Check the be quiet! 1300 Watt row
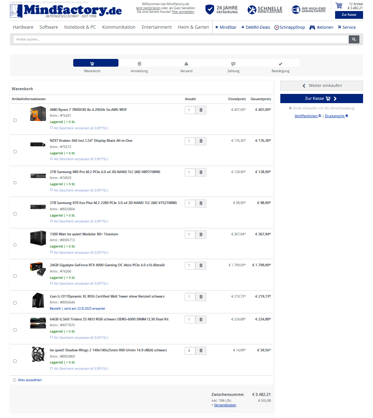 15,245
